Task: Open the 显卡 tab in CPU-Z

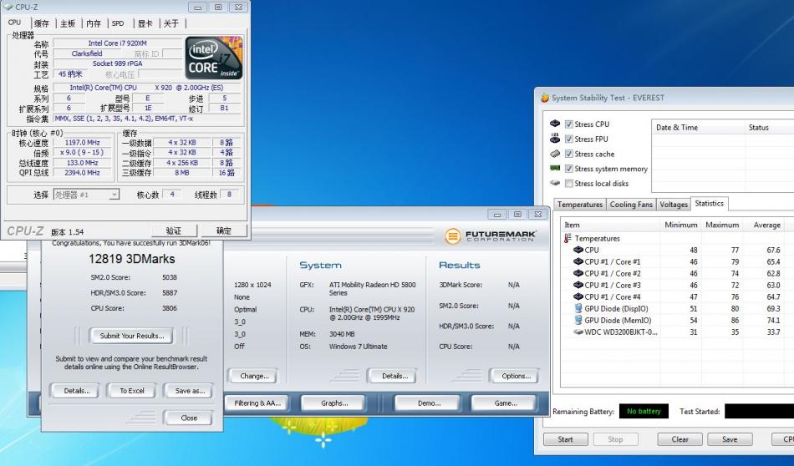Action: pos(145,23)
